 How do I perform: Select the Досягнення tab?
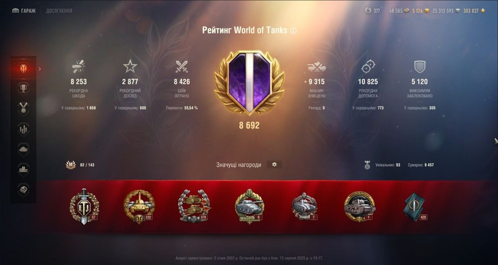59,11
